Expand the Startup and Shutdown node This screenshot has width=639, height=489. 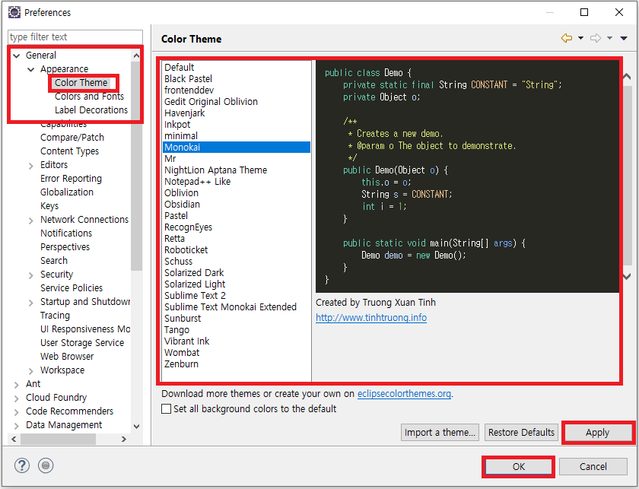[x=31, y=303]
